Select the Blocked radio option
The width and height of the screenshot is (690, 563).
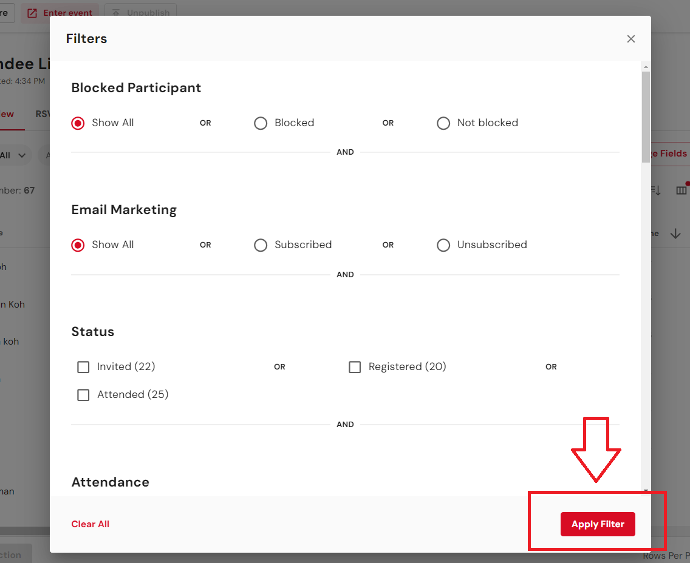(261, 123)
